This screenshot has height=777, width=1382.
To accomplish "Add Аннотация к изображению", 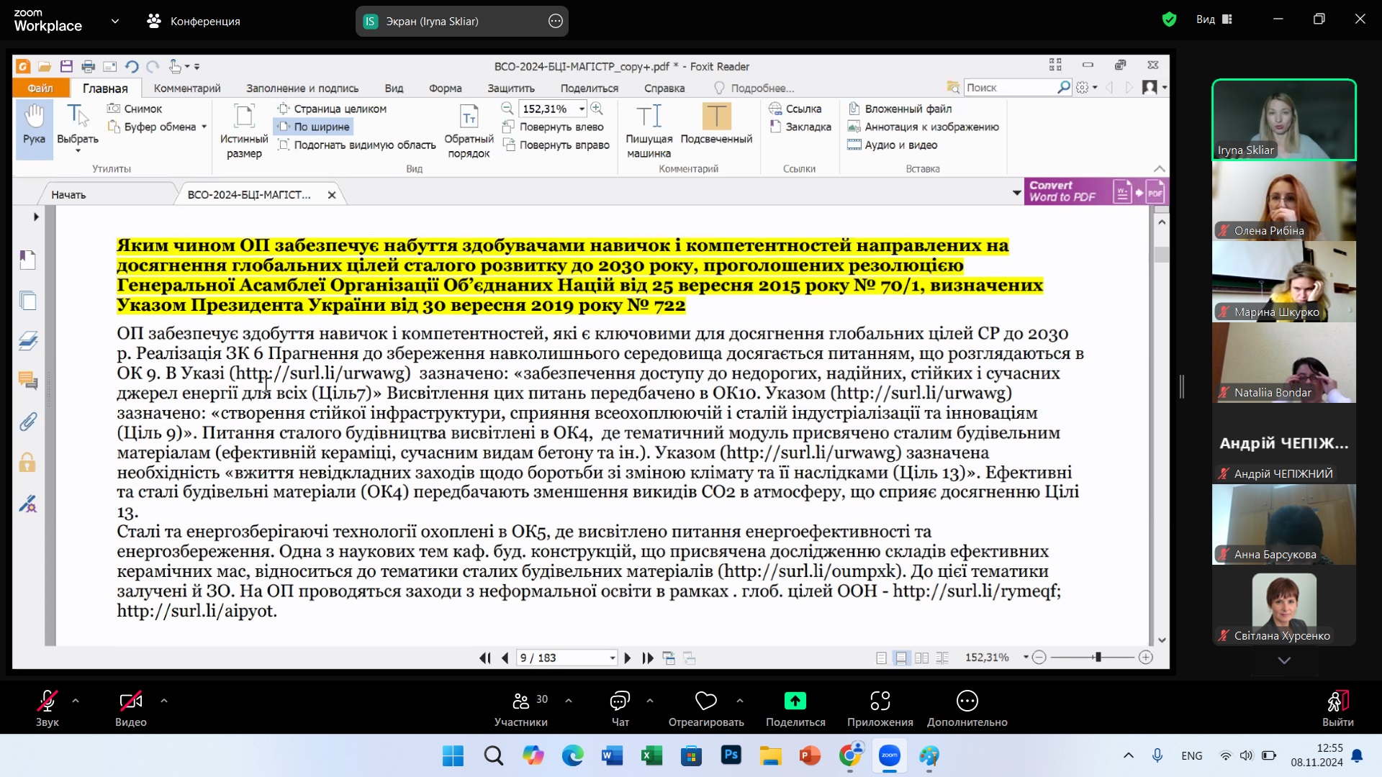I will click(923, 127).
